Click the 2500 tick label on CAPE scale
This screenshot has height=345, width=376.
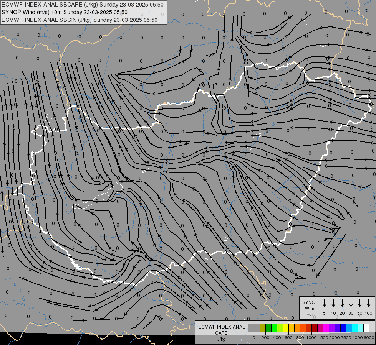(346, 338)
